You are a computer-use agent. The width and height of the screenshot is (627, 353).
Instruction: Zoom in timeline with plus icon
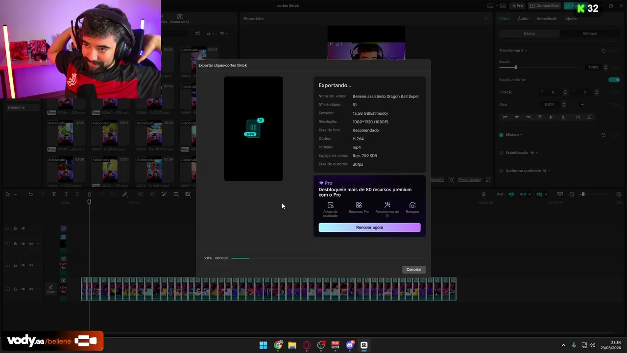(x=619, y=195)
